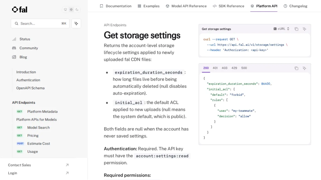This screenshot has height=180, width=321.
Task: Open Model Search endpoint
Action: [38, 127]
